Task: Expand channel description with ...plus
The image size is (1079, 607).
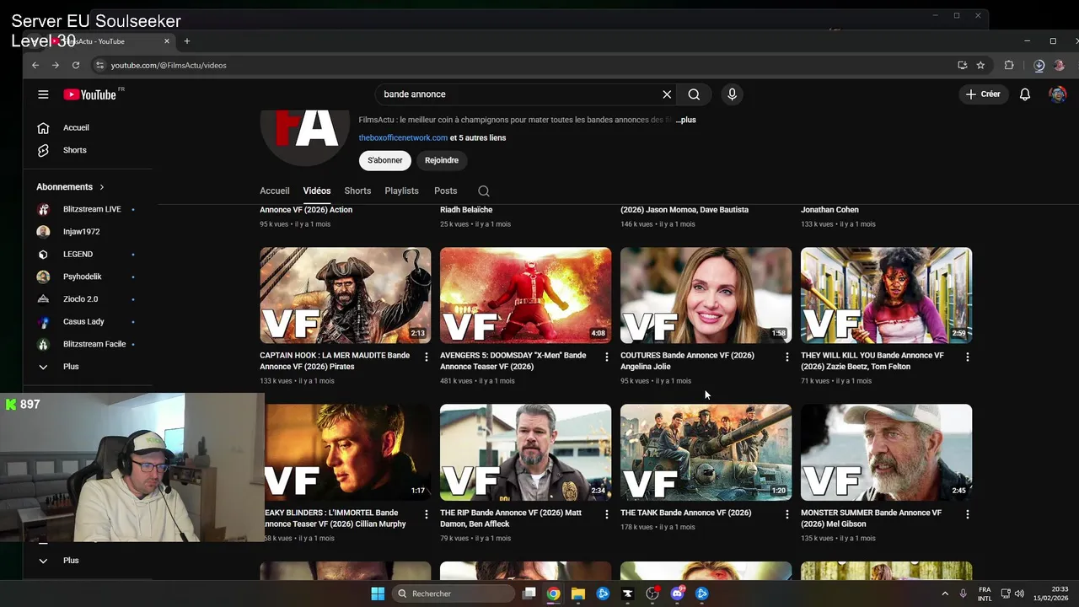Action: pos(685,120)
